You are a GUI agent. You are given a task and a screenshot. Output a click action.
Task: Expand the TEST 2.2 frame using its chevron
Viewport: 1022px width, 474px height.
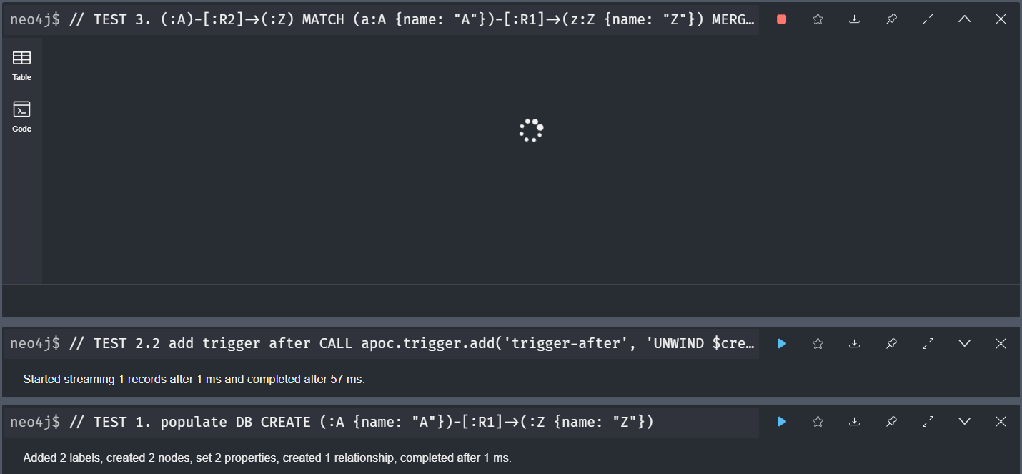964,343
